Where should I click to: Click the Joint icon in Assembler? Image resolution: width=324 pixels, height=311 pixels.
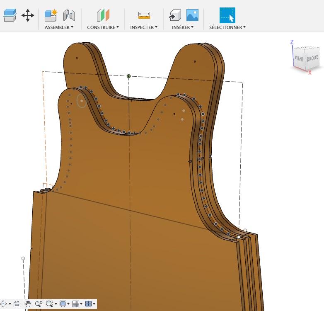coord(69,16)
